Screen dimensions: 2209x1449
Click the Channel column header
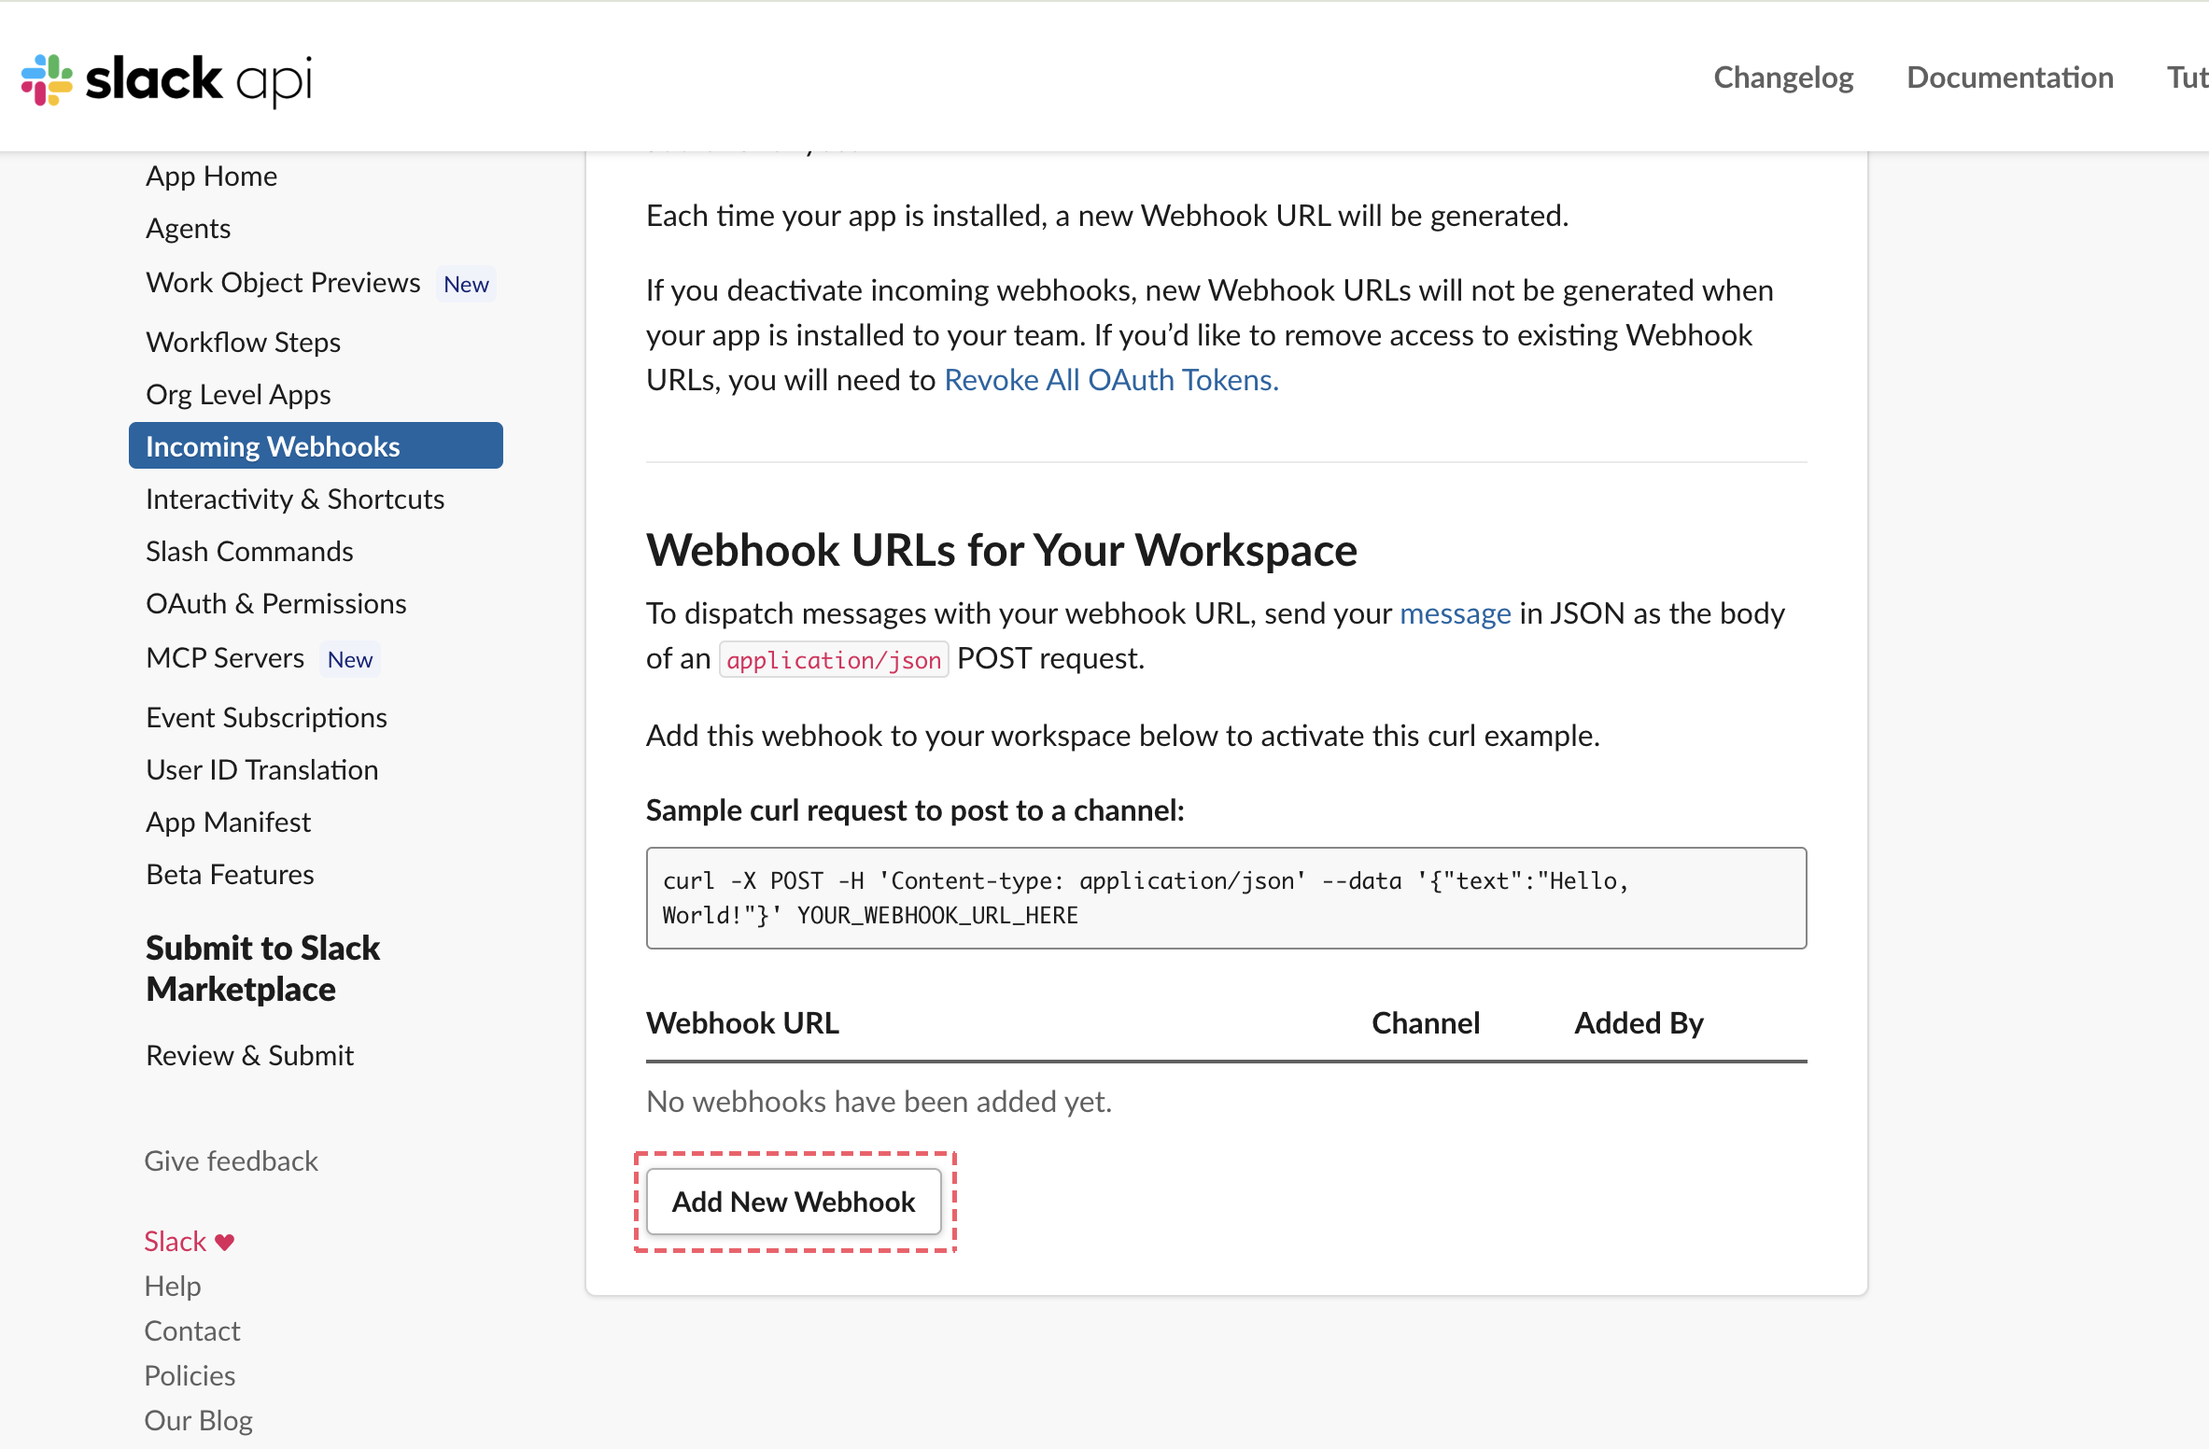pyautogui.click(x=1426, y=1023)
